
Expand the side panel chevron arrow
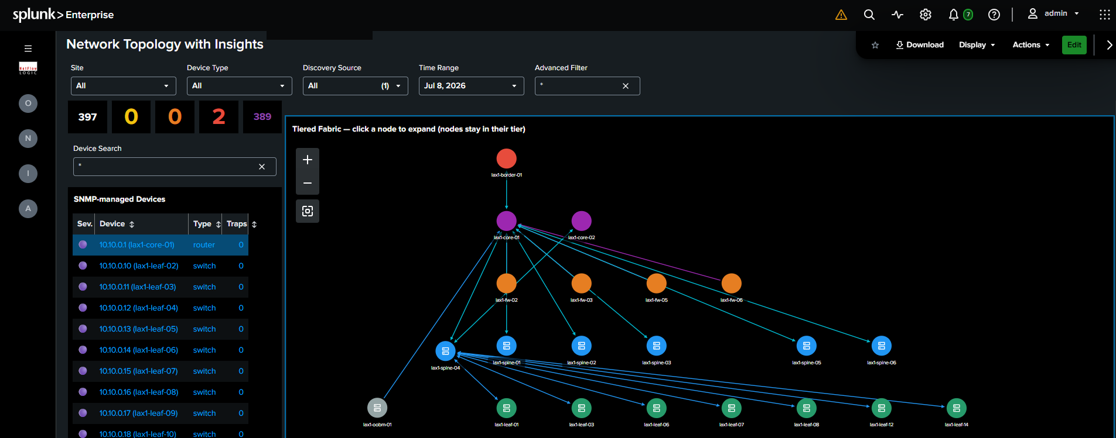click(1109, 45)
